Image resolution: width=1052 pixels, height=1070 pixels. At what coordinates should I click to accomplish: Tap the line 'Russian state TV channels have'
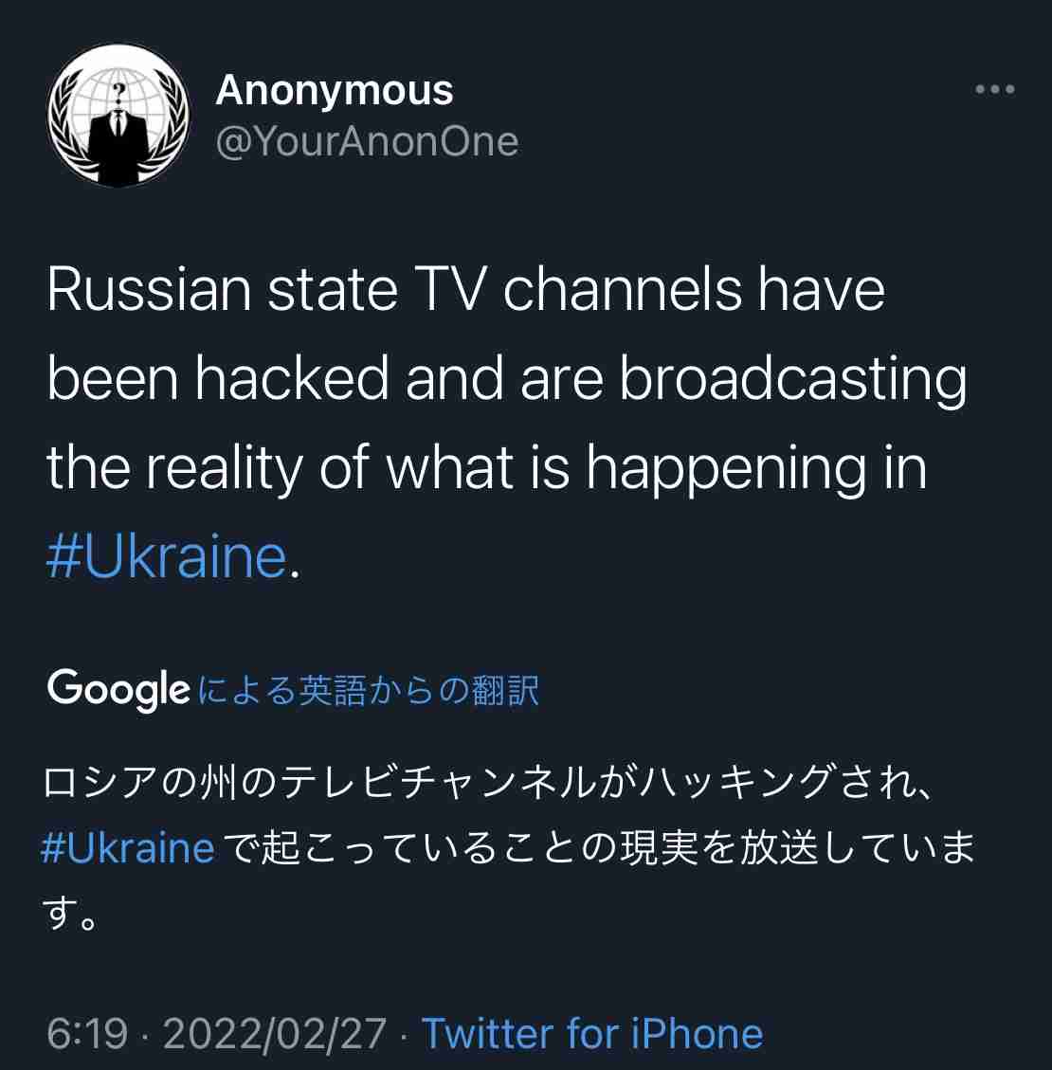click(466, 290)
